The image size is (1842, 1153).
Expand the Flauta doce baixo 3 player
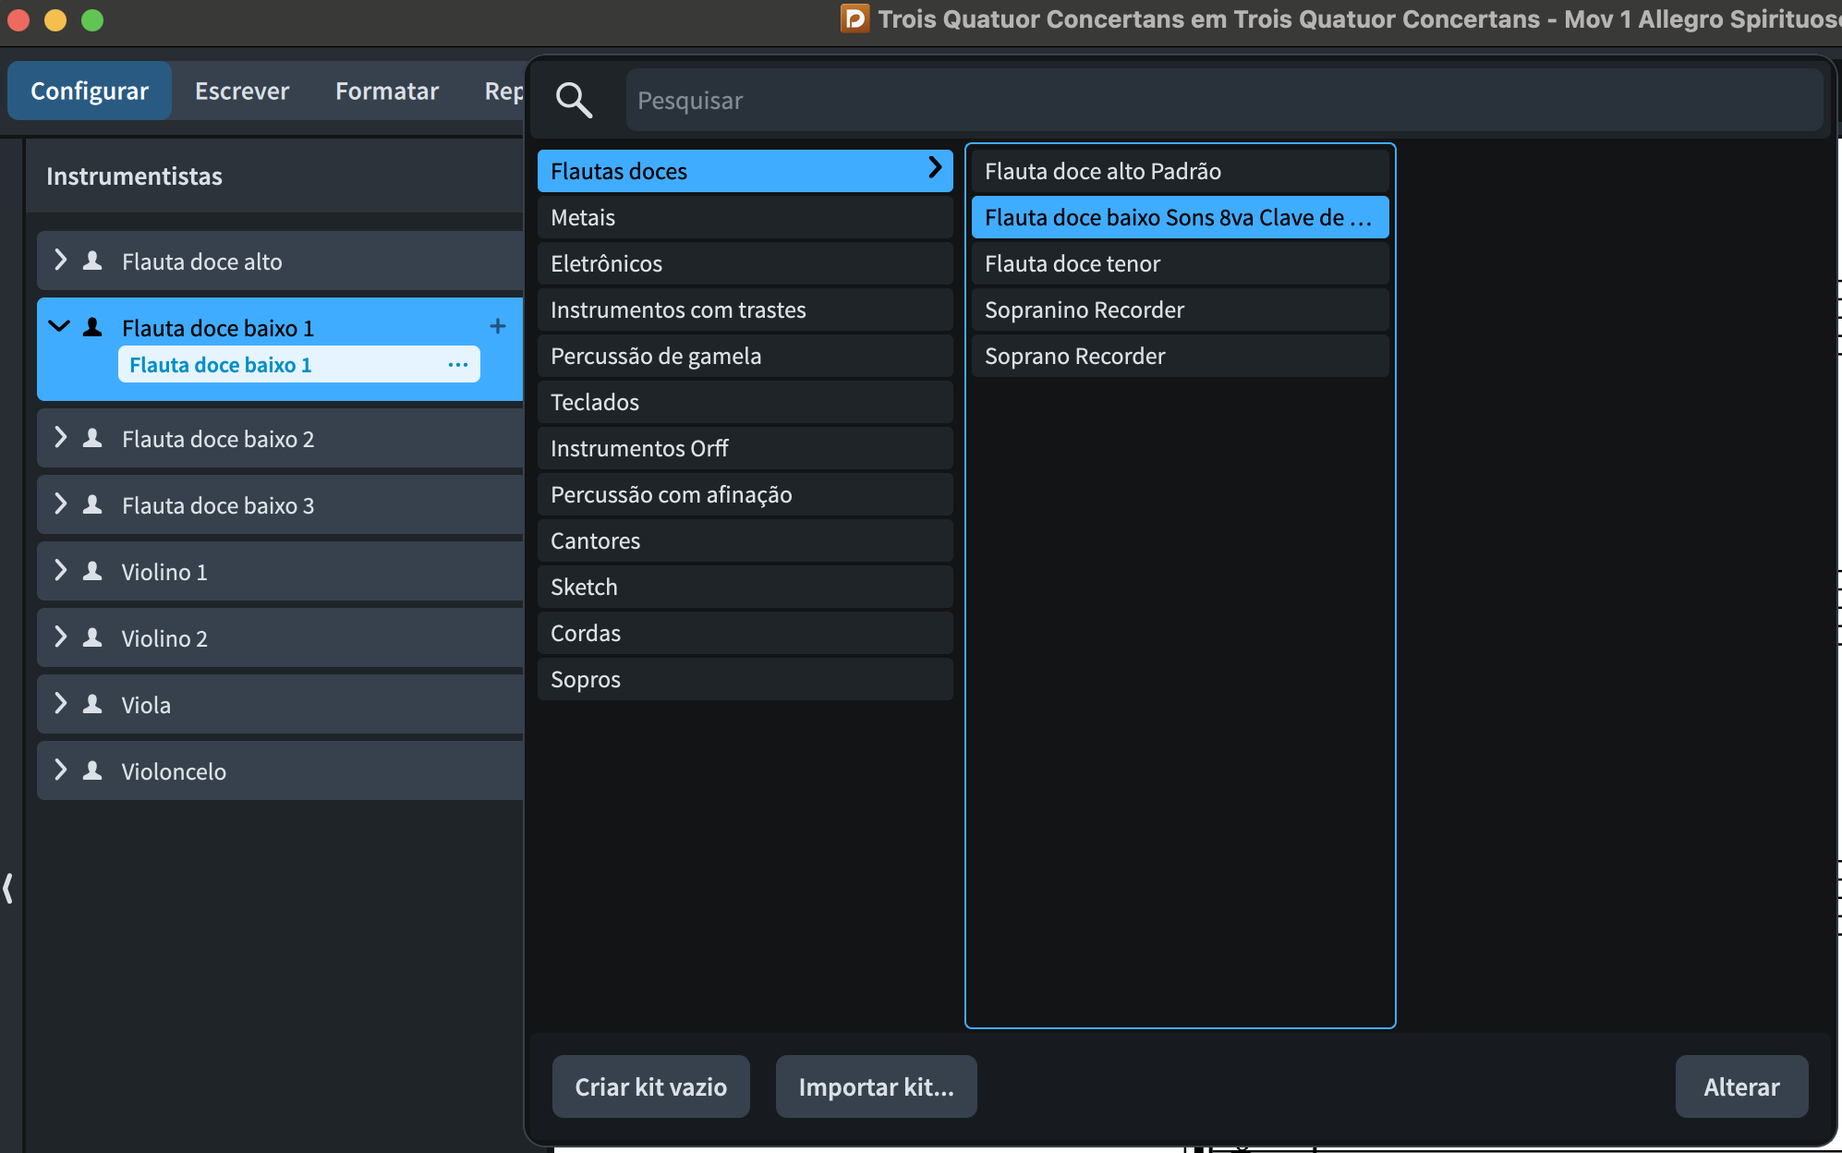[x=60, y=504]
